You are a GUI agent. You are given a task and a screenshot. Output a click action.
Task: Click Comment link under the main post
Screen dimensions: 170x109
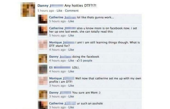click(72, 11)
